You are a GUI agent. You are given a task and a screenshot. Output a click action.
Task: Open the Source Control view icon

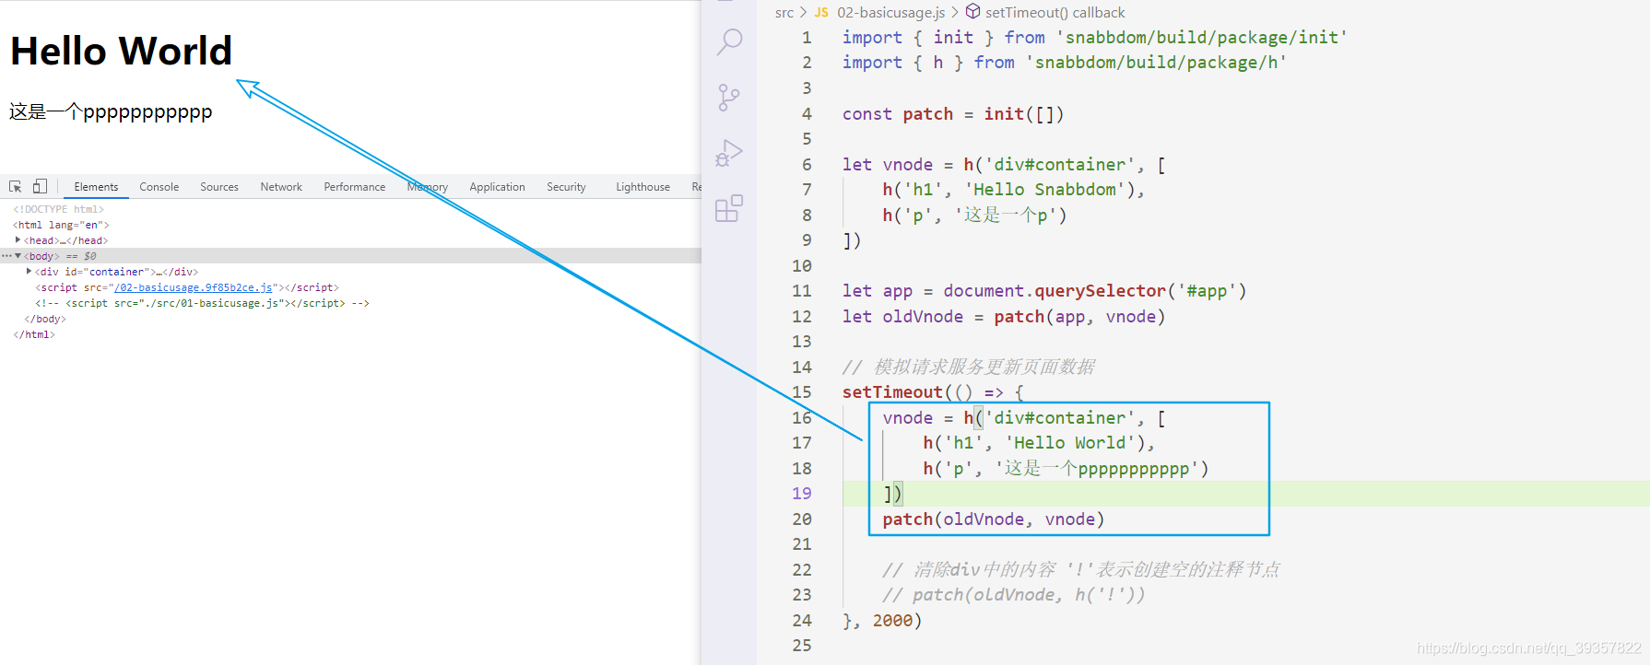(x=729, y=98)
